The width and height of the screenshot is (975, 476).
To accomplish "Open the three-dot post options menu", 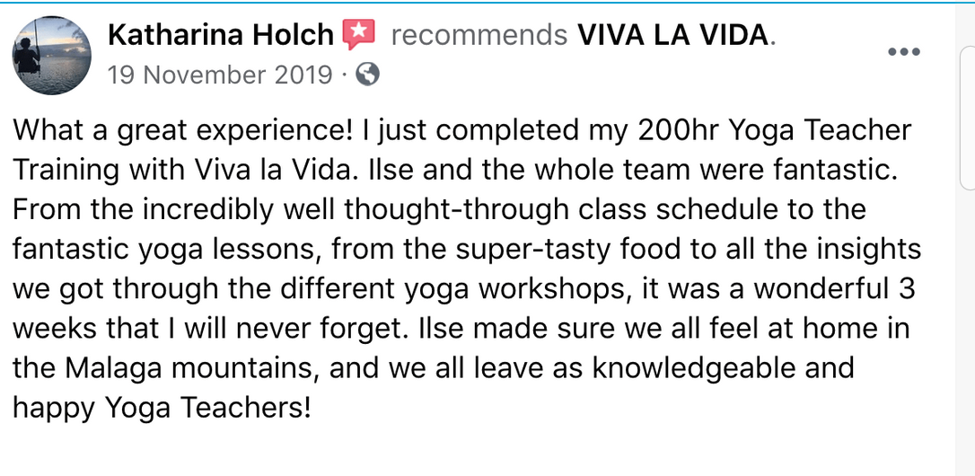I will click(903, 52).
